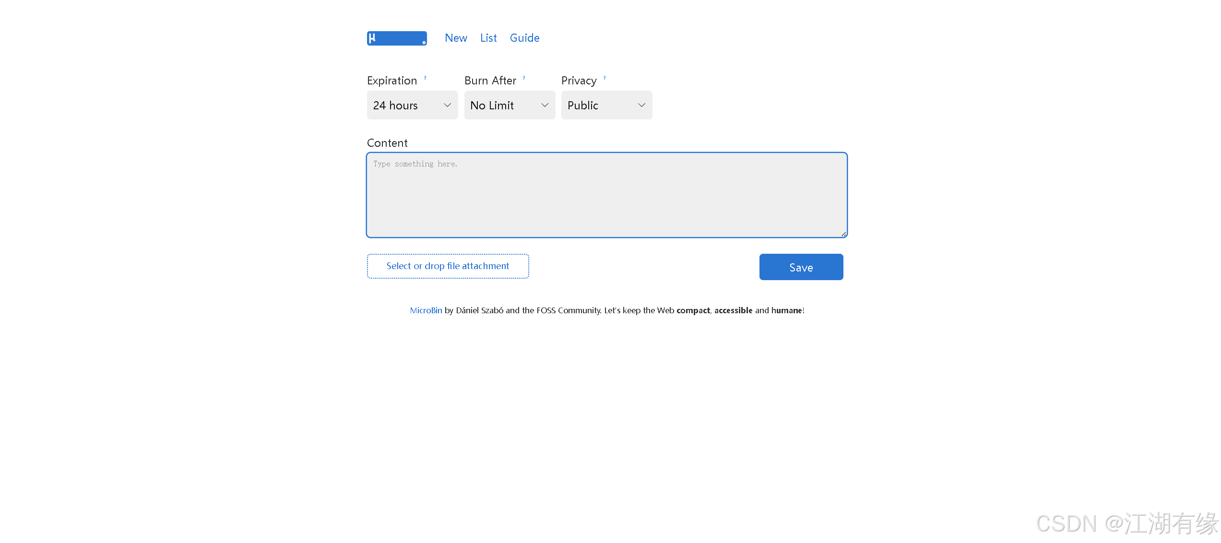Viewport: 1221px width, 543px height.
Task: Open the List menu item
Action: (x=488, y=38)
